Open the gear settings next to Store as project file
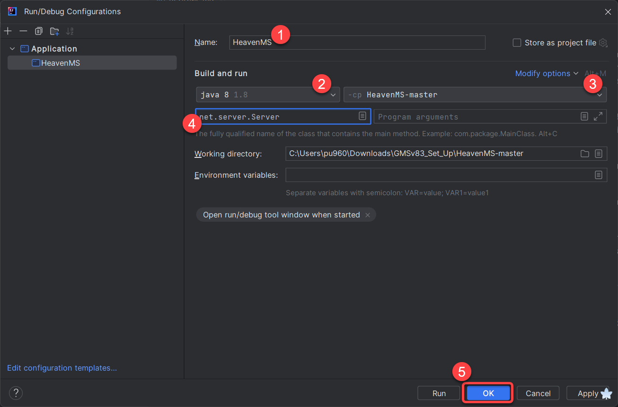Viewport: 618px width, 407px height. (603, 43)
